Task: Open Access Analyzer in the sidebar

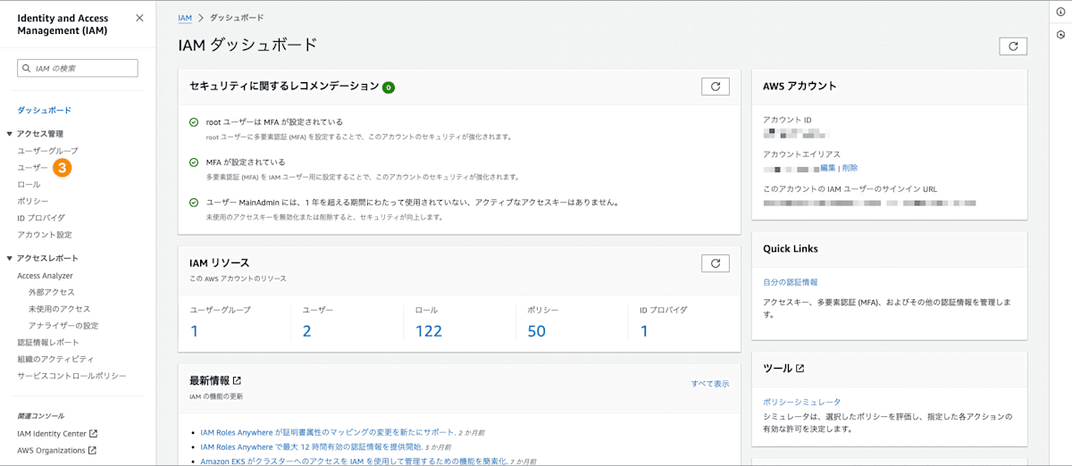Action: pos(45,276)
